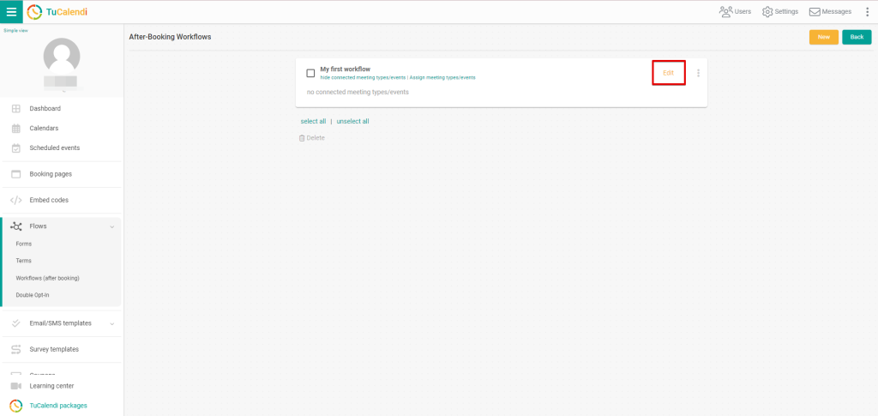Click Edit on My first workflow
878x416 pixels.
pos(668,73)
